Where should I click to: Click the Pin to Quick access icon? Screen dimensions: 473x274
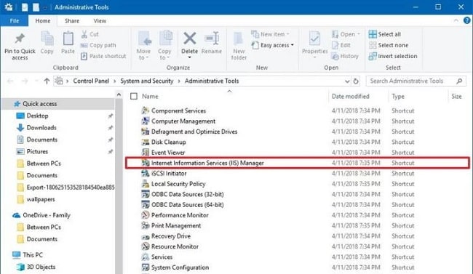(x=20, y=39)
